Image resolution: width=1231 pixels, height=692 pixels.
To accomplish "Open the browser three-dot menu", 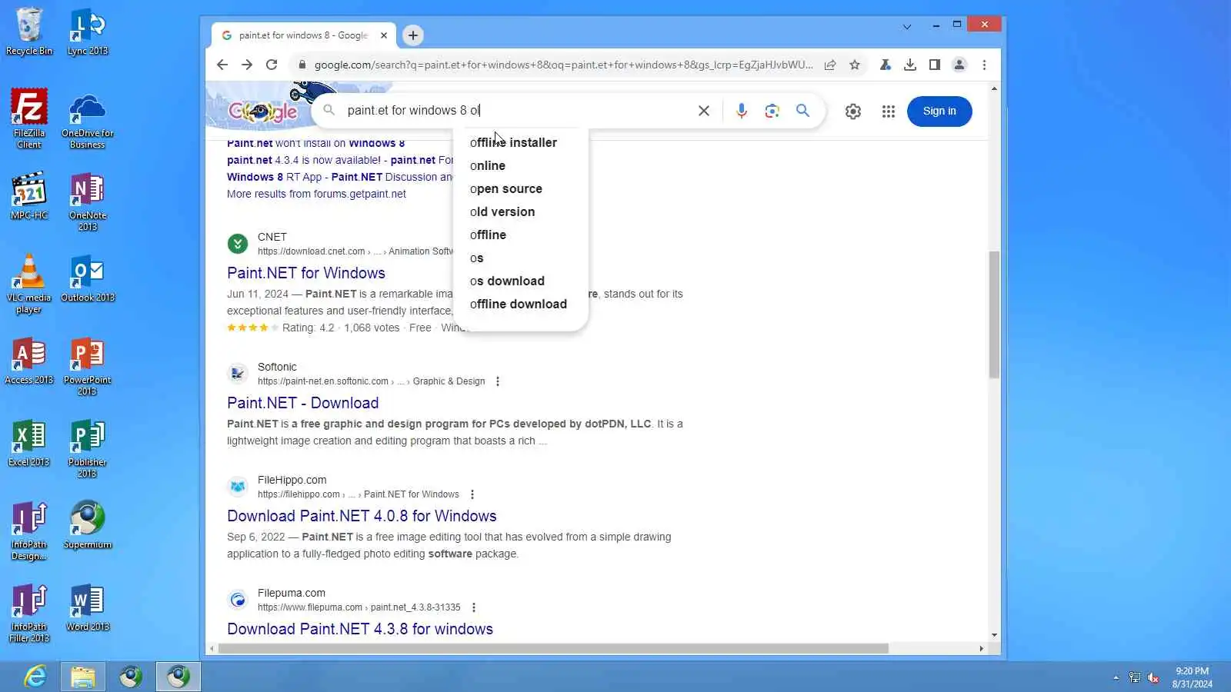I will click(x=984, y=65).
